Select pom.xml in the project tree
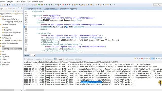Screen dimensions: 162x91 pyautogui.click(x=5, y=65)
